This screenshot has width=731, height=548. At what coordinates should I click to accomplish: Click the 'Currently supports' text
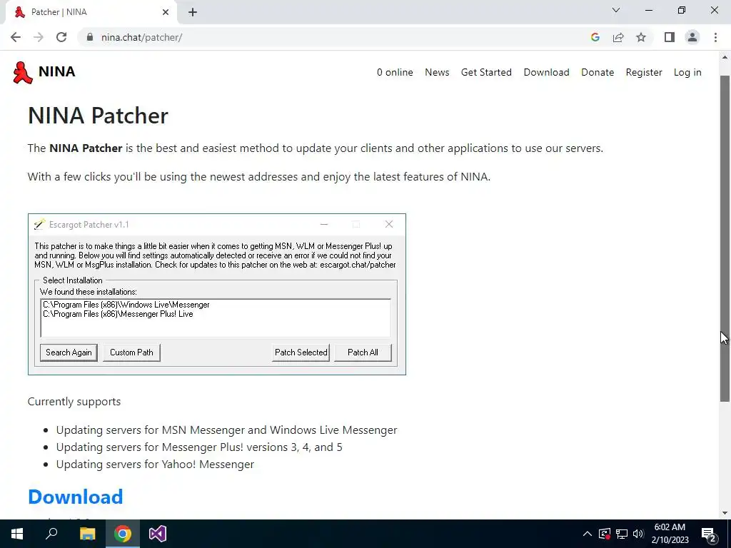tap(74, 401)
